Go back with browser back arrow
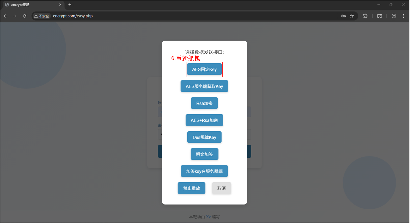 click(x=5, y=16)
